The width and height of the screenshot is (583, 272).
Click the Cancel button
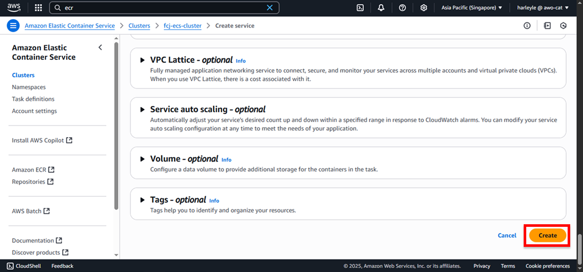pyautogui.click(x=507, y=235)
